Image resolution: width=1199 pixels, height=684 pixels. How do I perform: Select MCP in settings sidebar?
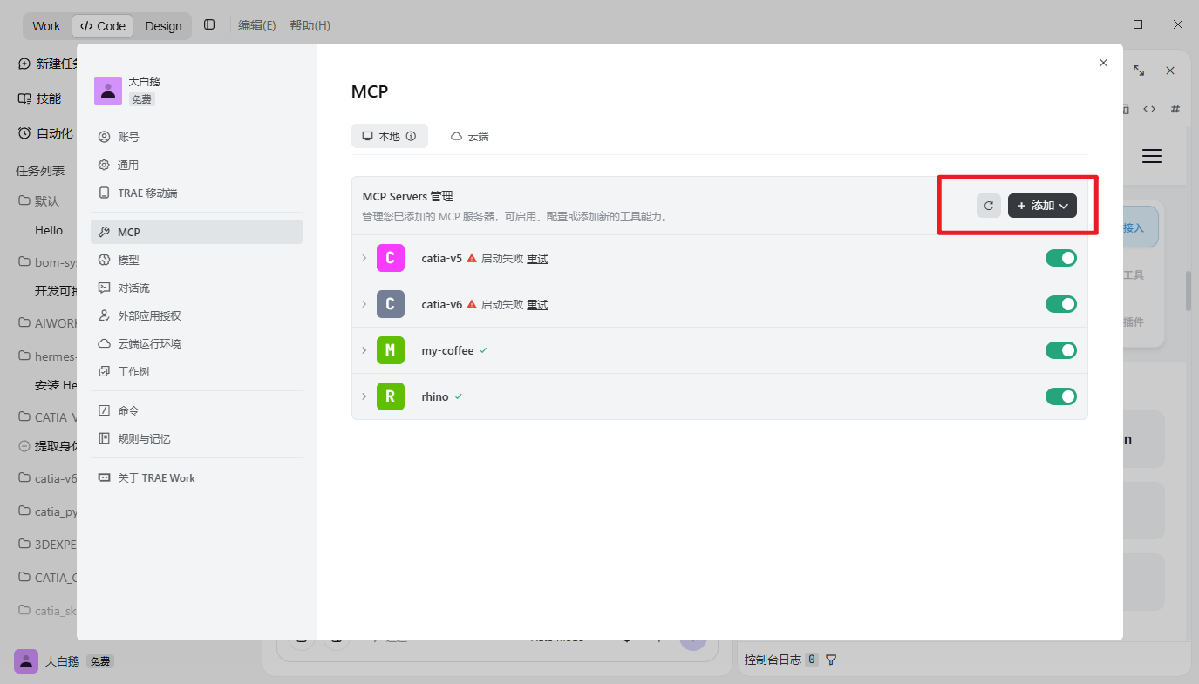(196, 232)
